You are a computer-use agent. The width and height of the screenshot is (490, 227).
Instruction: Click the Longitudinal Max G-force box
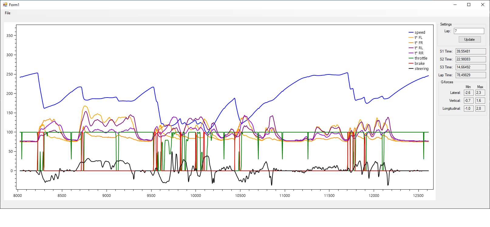(x=480, y=108)
